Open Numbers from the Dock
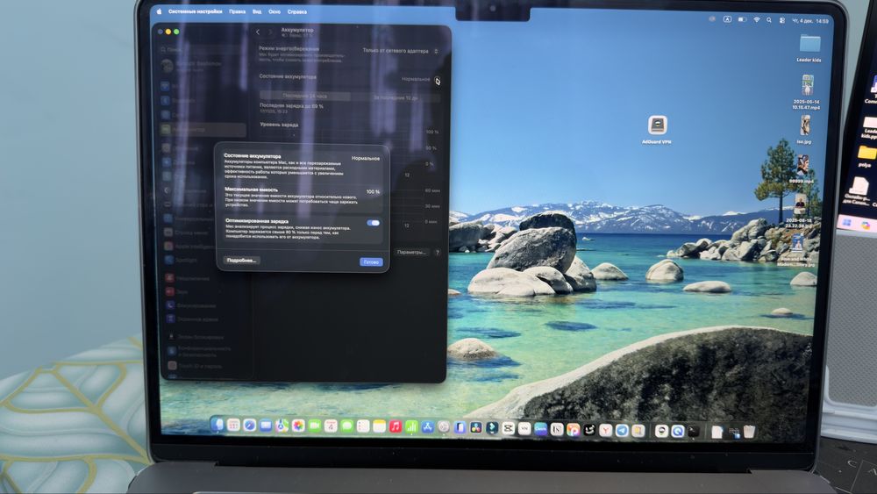This screenshot has height=494, width=877. click(x=411, y=426)
